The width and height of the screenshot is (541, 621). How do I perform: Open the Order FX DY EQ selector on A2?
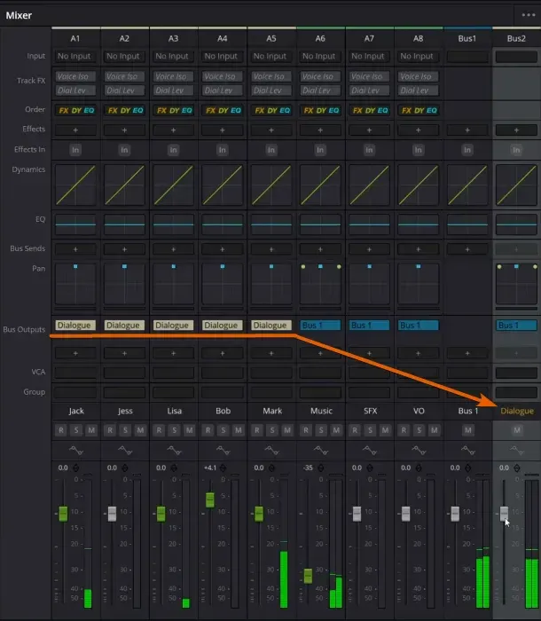pyautogui.click(x=124, y=111)
